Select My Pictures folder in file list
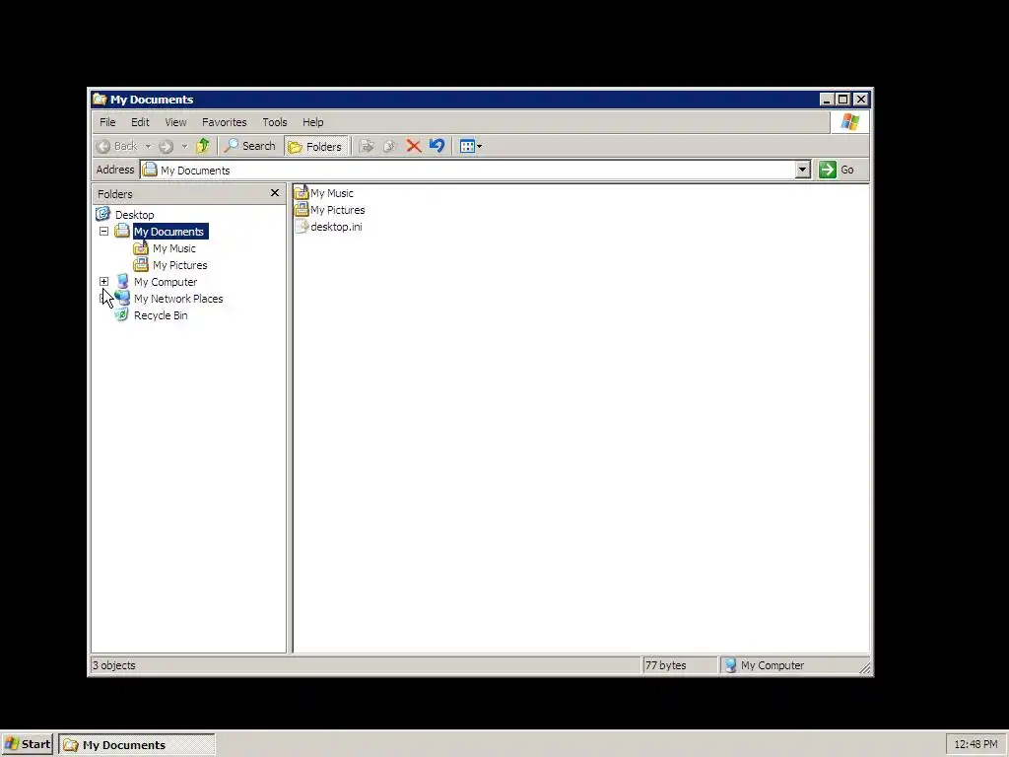This screenshot has height=757, width=1009. 337,210
